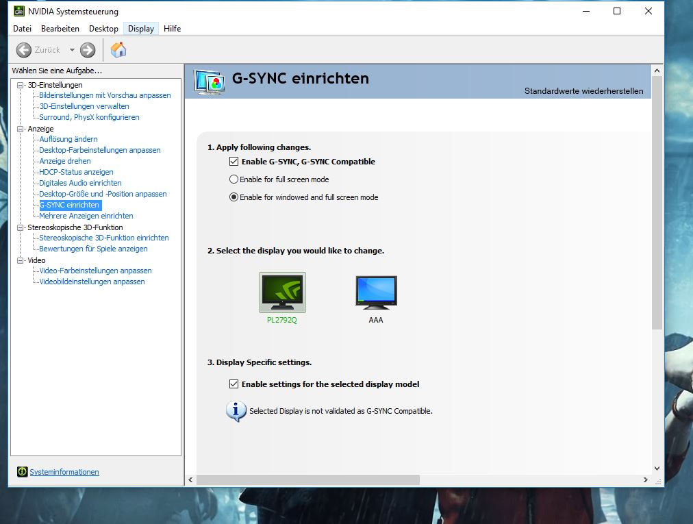
Task: Collapse Stereoskopische 3D-Funktion tree node
Action: pyautogui.click(x=20, y=227)
